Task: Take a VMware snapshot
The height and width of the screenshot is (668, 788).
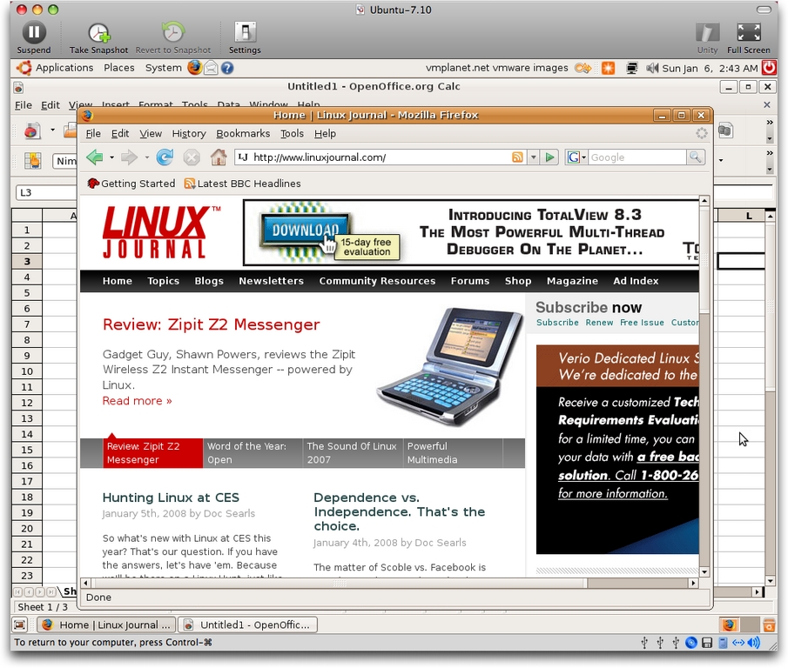Action: [98, 35]
